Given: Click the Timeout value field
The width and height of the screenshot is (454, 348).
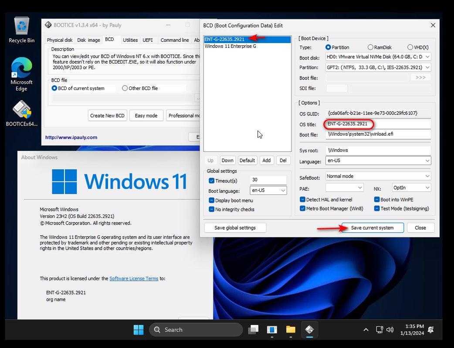Looking at the screenshot, I should pos(268,180).
